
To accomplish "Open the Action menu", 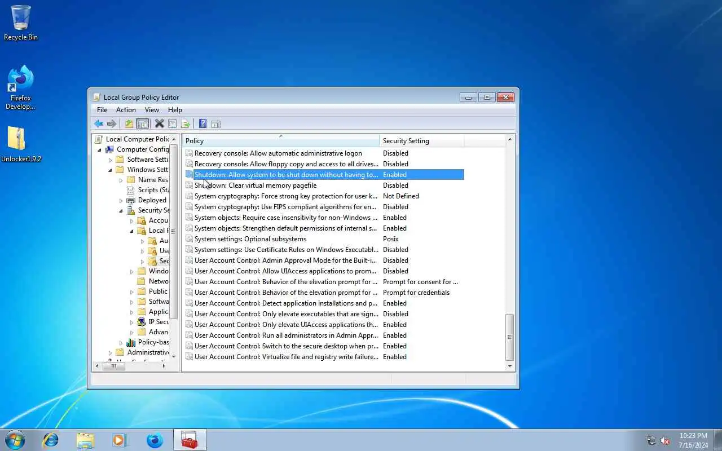I will (126, 110).
